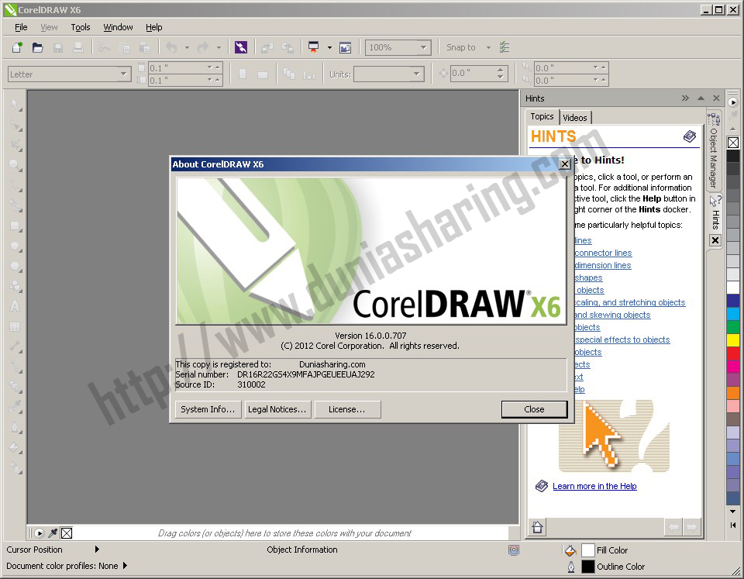
Task: Open a file with the folder icon
Action: pos(37,47)
